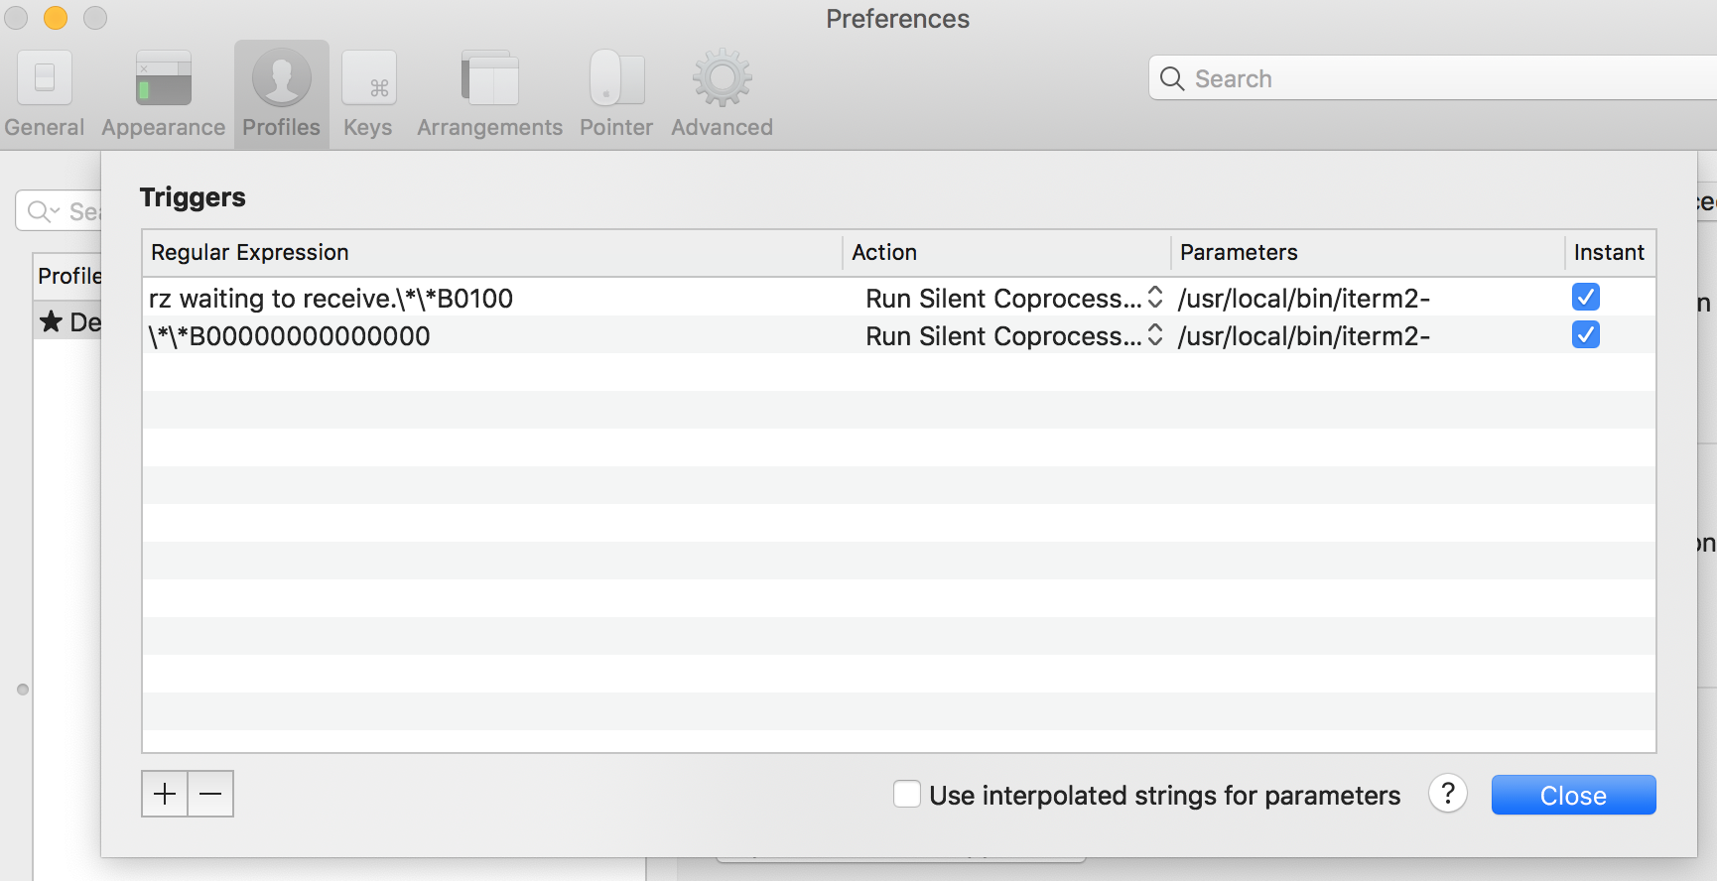Close the Triggers sheet
Screen dimensions: 1717x881
point(1573,796)
